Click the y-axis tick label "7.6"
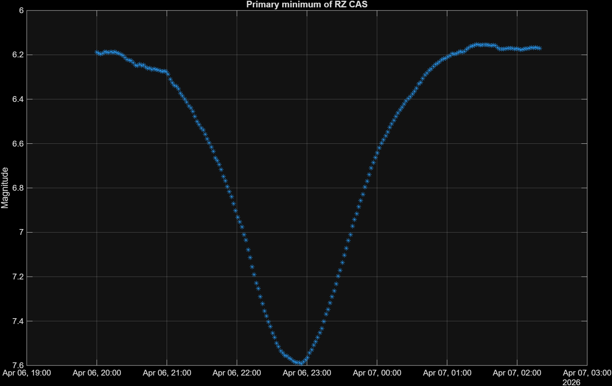The height and width of the screenshot is (386, 612). pyautogui.click(x=18, y=365)
